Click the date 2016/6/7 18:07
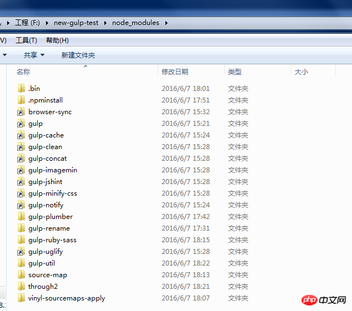 coord(185,298)
